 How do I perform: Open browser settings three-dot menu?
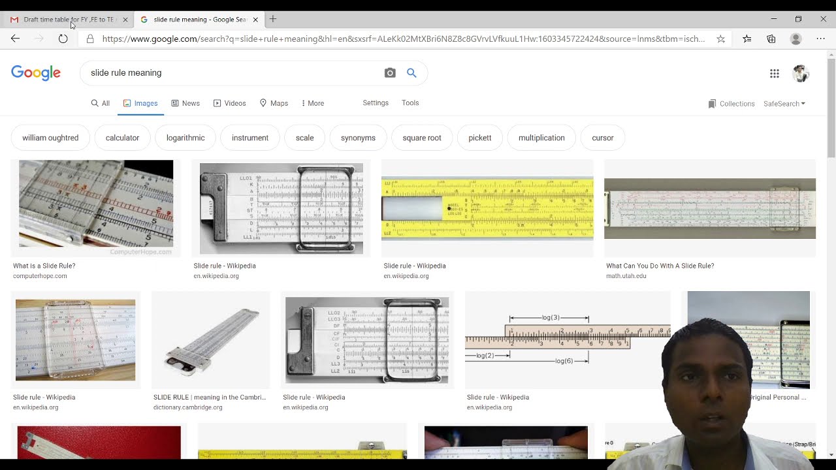coord(821,39)
